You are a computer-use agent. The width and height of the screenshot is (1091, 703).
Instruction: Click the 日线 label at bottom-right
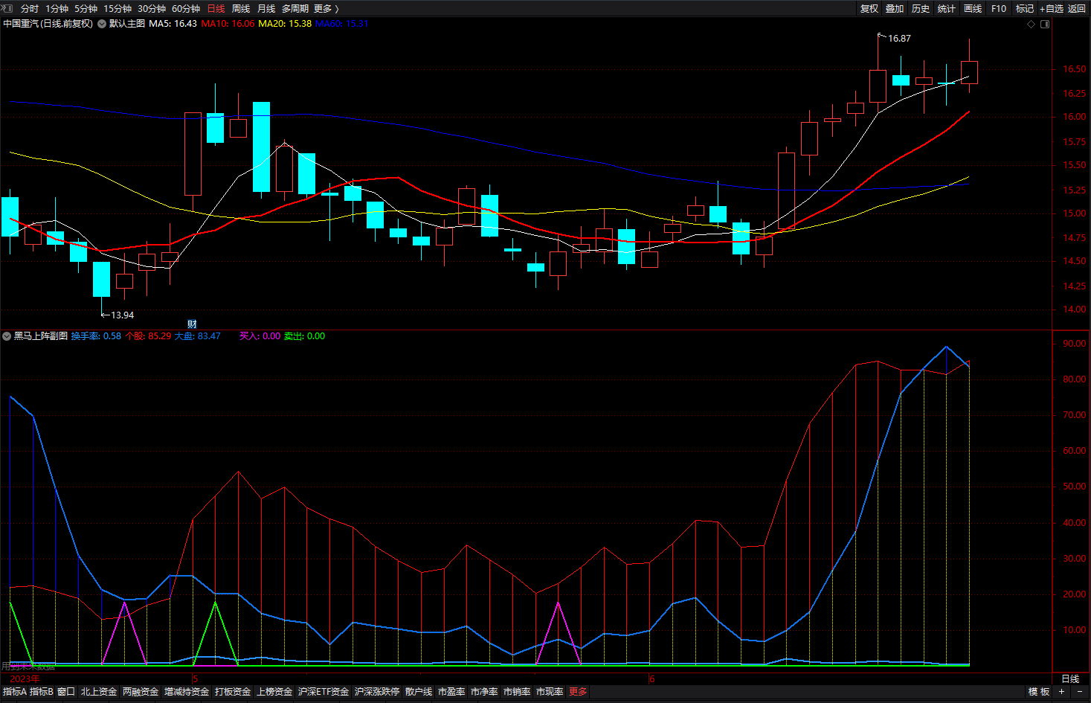pos(1070,679)
